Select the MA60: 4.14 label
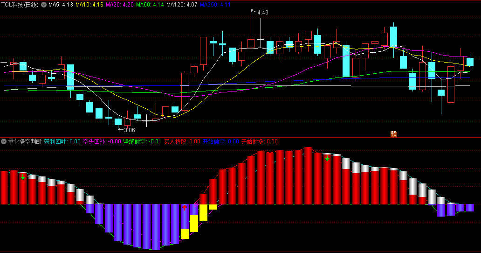The height and width of the screenshot is (253, 481). pos(150,5)
